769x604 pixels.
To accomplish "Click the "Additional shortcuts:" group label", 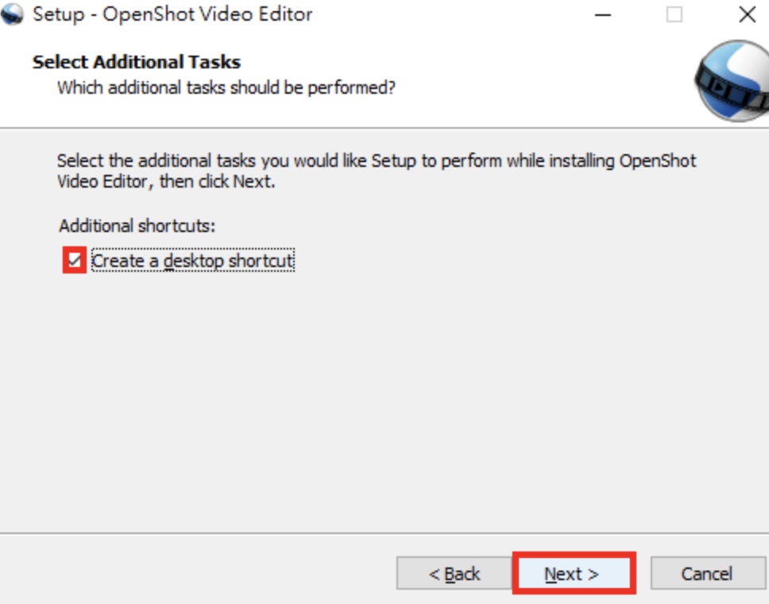I will (137, 226).
